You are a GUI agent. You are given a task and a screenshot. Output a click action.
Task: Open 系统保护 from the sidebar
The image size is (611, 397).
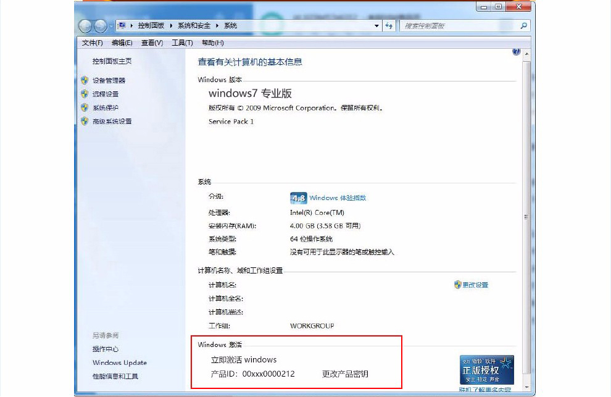pyautogui.click(x=106, y=107)
